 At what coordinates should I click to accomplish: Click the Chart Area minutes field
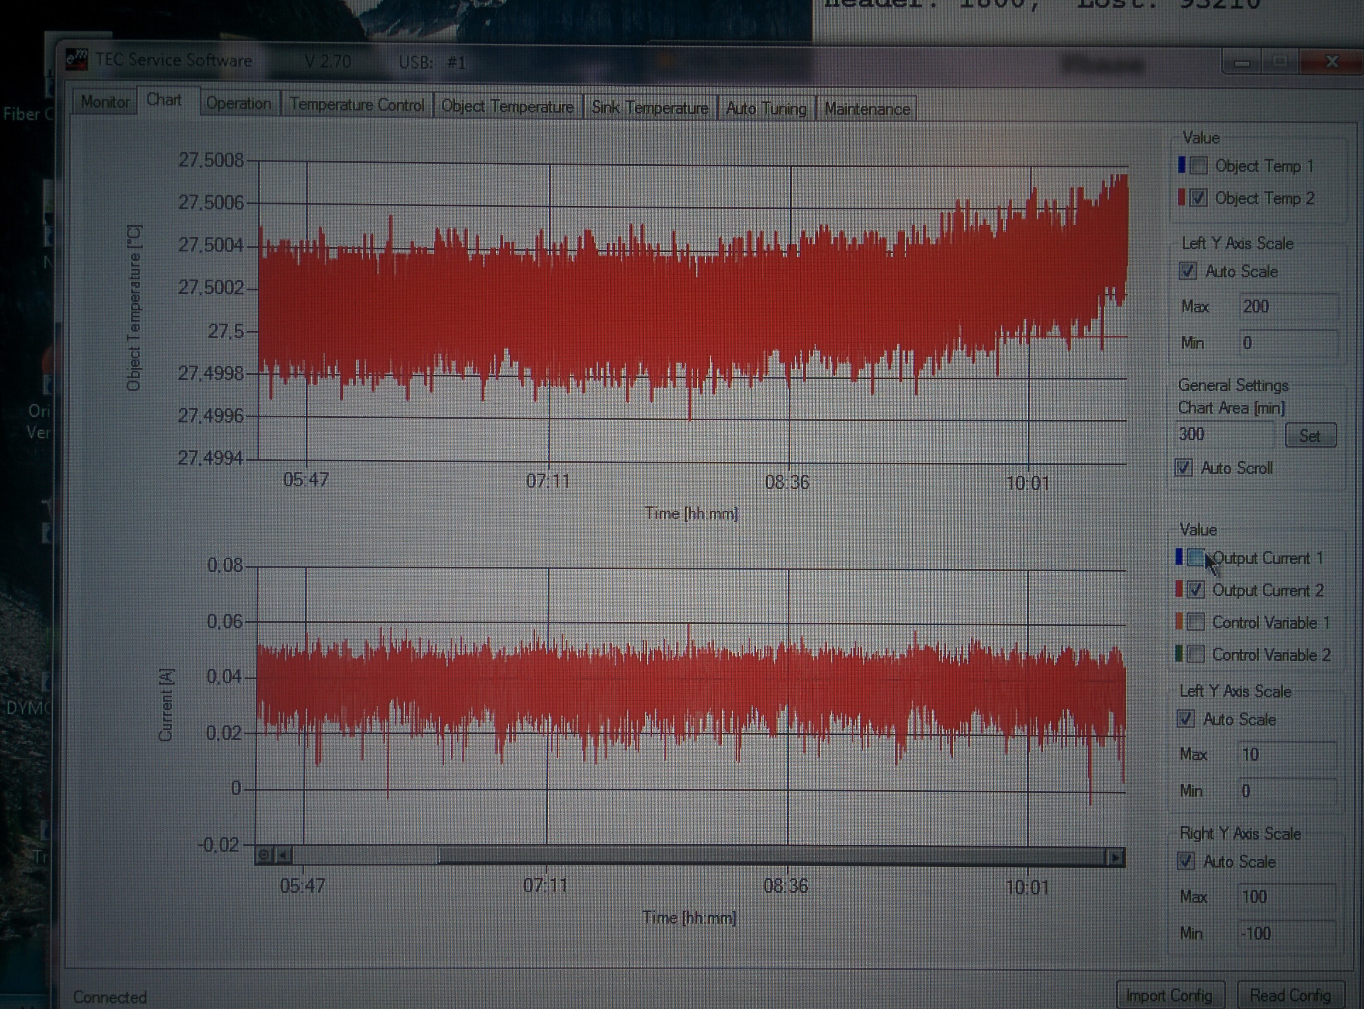[x=1224, y=434]
